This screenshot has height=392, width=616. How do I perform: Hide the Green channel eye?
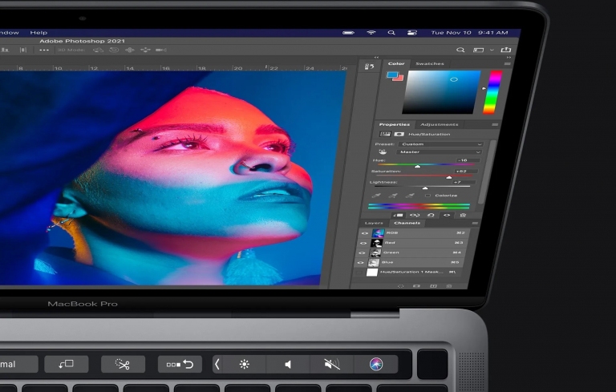[x=362, y=253]
